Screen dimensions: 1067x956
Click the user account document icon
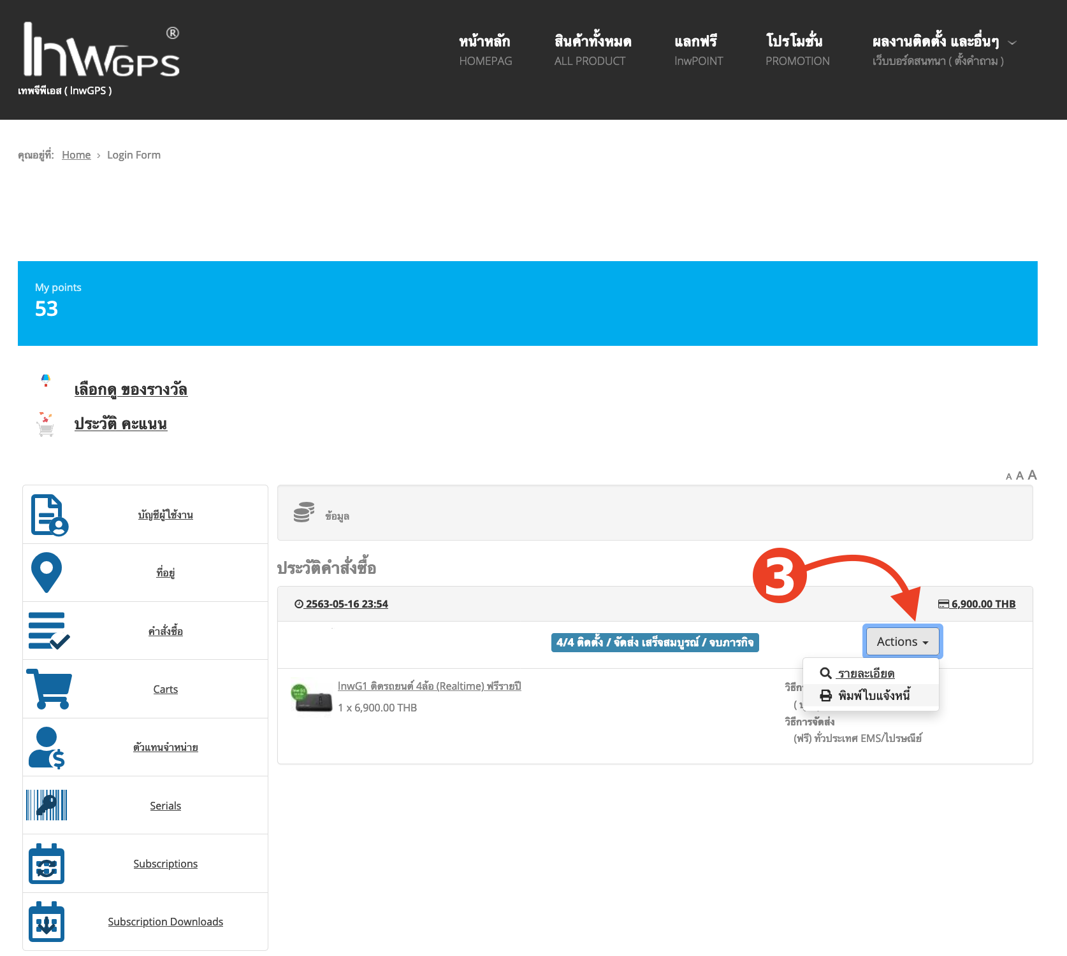coord(49,515)
